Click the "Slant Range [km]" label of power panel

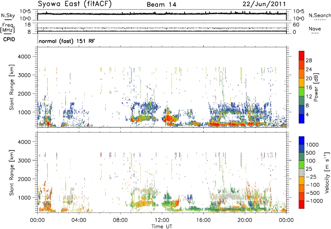[12, 87]
